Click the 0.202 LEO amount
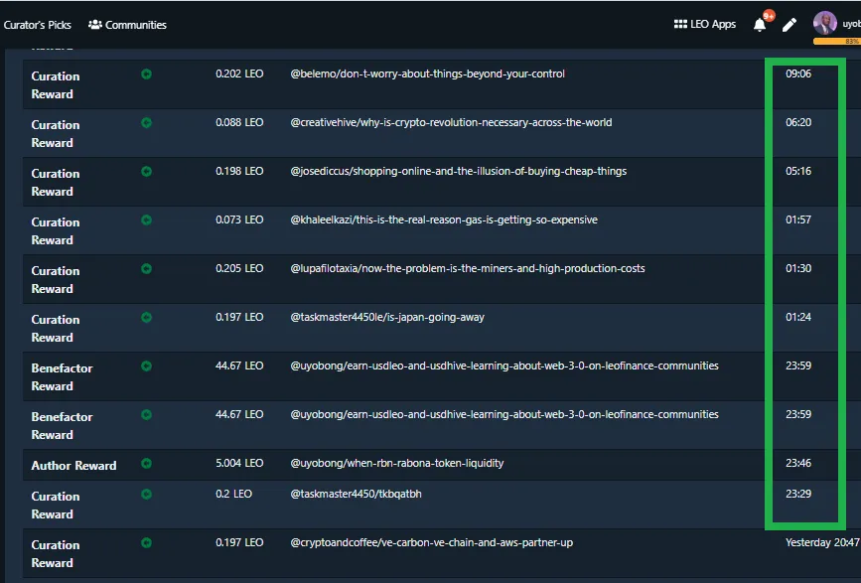Screen dimensions: 861x583 coord(239,73)
